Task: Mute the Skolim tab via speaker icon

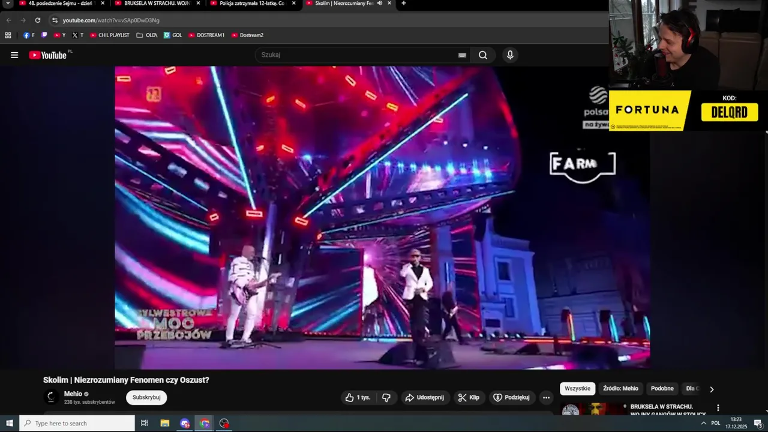Action: click(x=380, y=3)
